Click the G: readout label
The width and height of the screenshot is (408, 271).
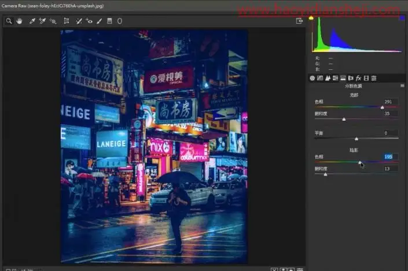[x=318, y=64]
